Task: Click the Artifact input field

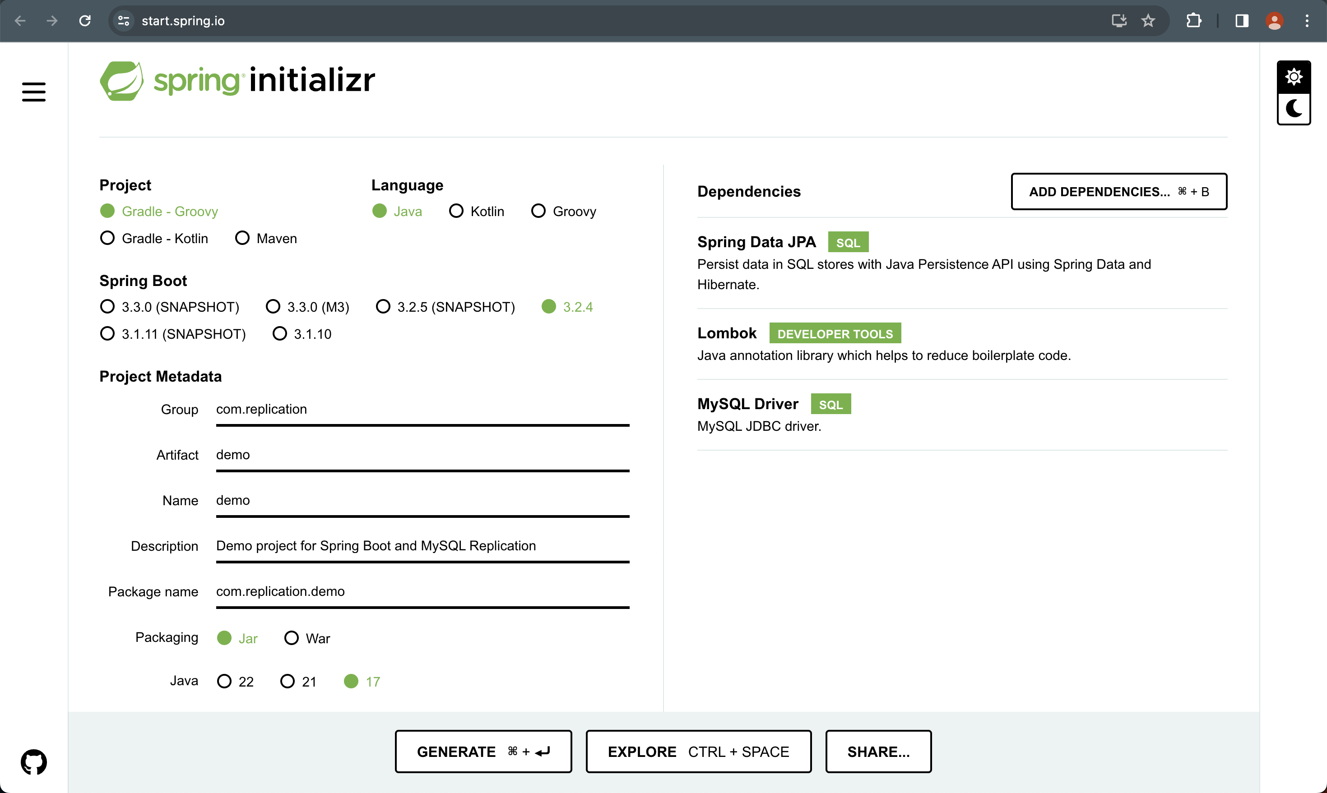Action: pyautogui.click(x=422, y=455)
